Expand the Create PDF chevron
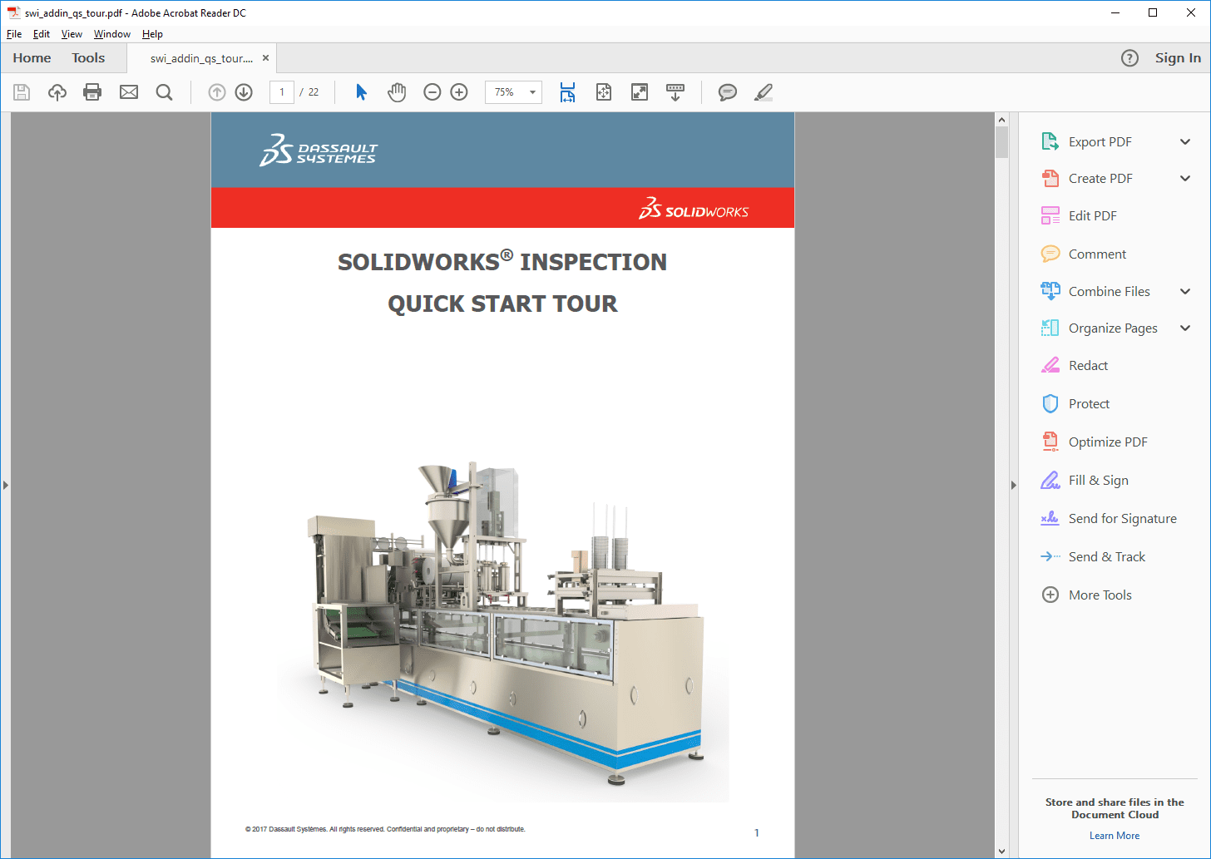This screenshot has width=1211, height=859. coord(1185,179)
